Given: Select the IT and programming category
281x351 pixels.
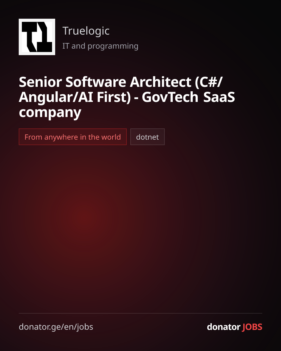Looking at the screenshot, I should point(100,46).
